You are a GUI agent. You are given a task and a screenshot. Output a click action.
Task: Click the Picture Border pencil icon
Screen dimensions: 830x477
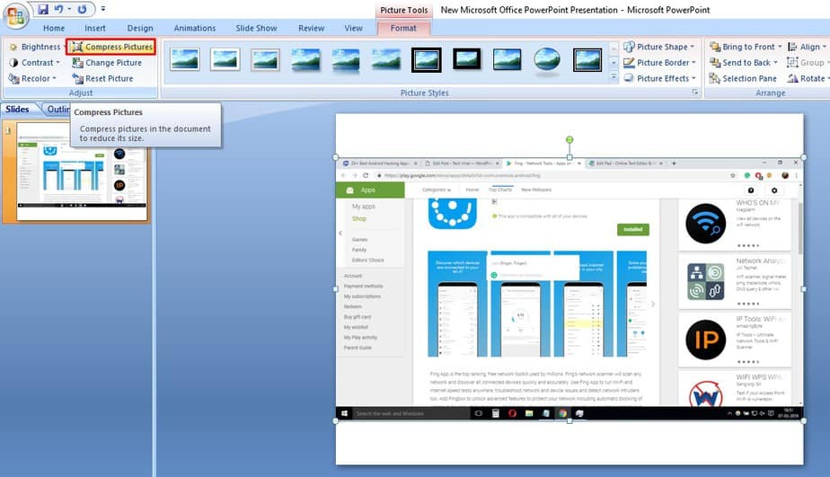pyautogui.click(x=629, y=63)
